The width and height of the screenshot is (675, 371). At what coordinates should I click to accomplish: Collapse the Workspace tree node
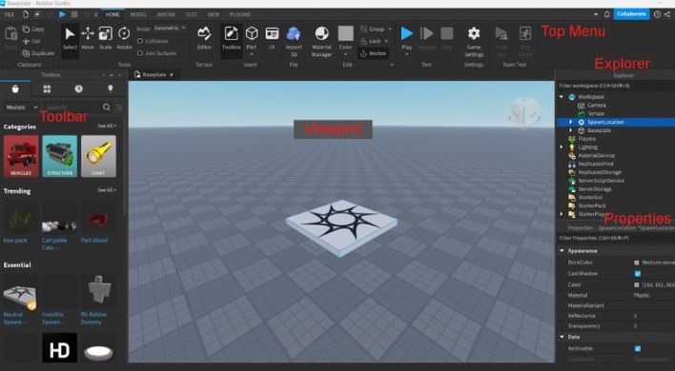[562, 97]
